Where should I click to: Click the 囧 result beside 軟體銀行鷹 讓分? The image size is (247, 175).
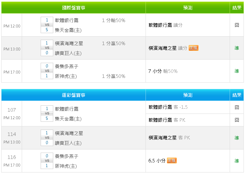pos(237,25)
